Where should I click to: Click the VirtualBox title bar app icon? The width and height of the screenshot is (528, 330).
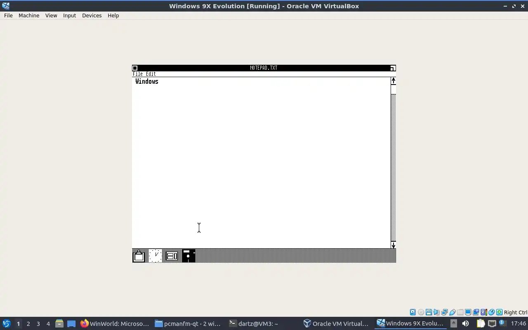click(6, 6)
